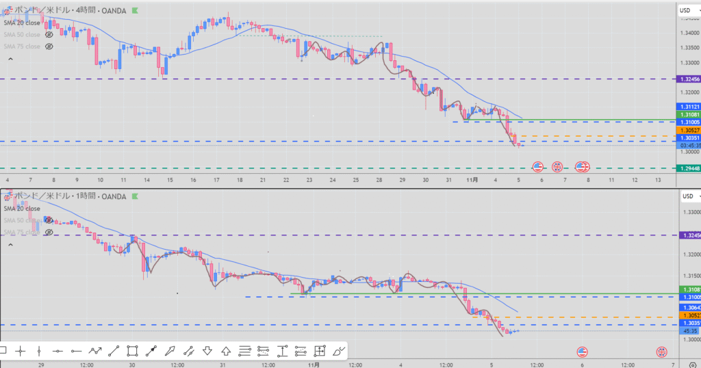Viewport: 701px width, 368px height.
Task: Open the USD currency dropdown on lower chart
Action: point(687,196)
